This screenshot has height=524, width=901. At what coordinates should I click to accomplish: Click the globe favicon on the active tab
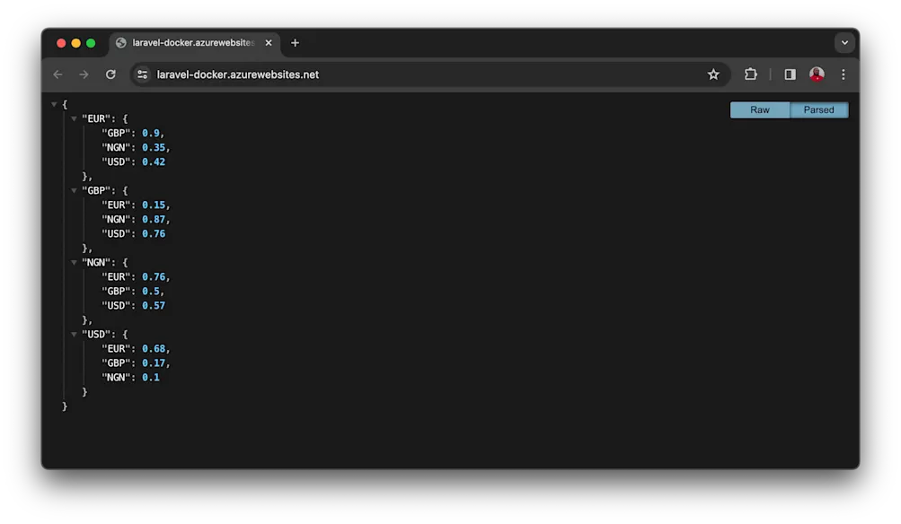119,42
